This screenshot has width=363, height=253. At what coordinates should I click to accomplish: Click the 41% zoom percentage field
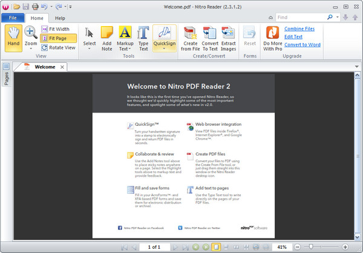[282, 247]
